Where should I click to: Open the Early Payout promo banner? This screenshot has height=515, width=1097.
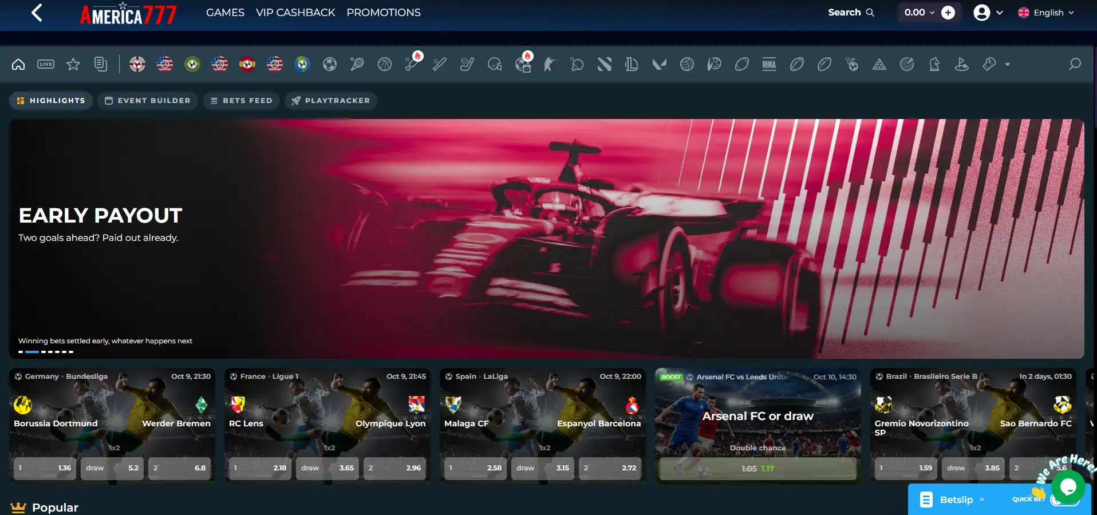click(x=547, y=239)
